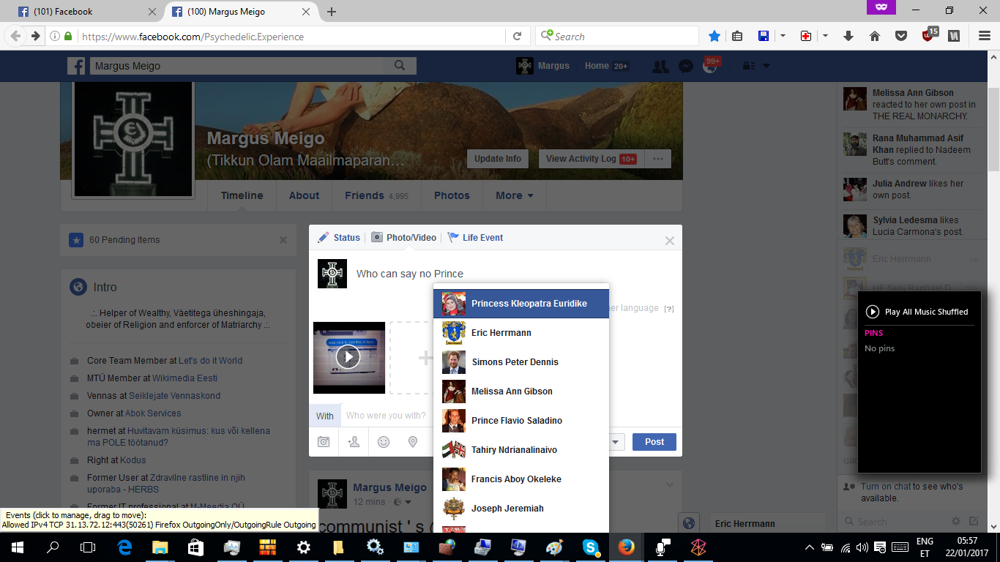Reload the page with refresh icon
Viewport: 1000px width, 562px height.
click(x=517, y=37)
